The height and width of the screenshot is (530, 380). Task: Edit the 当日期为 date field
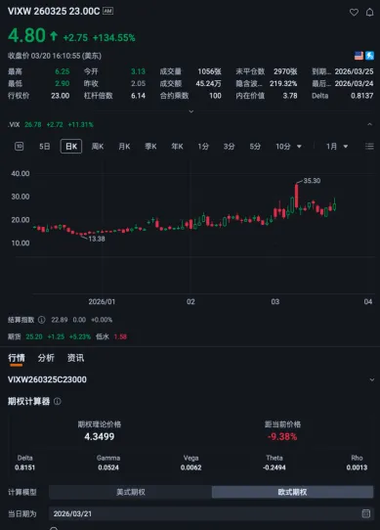[211, 513]
